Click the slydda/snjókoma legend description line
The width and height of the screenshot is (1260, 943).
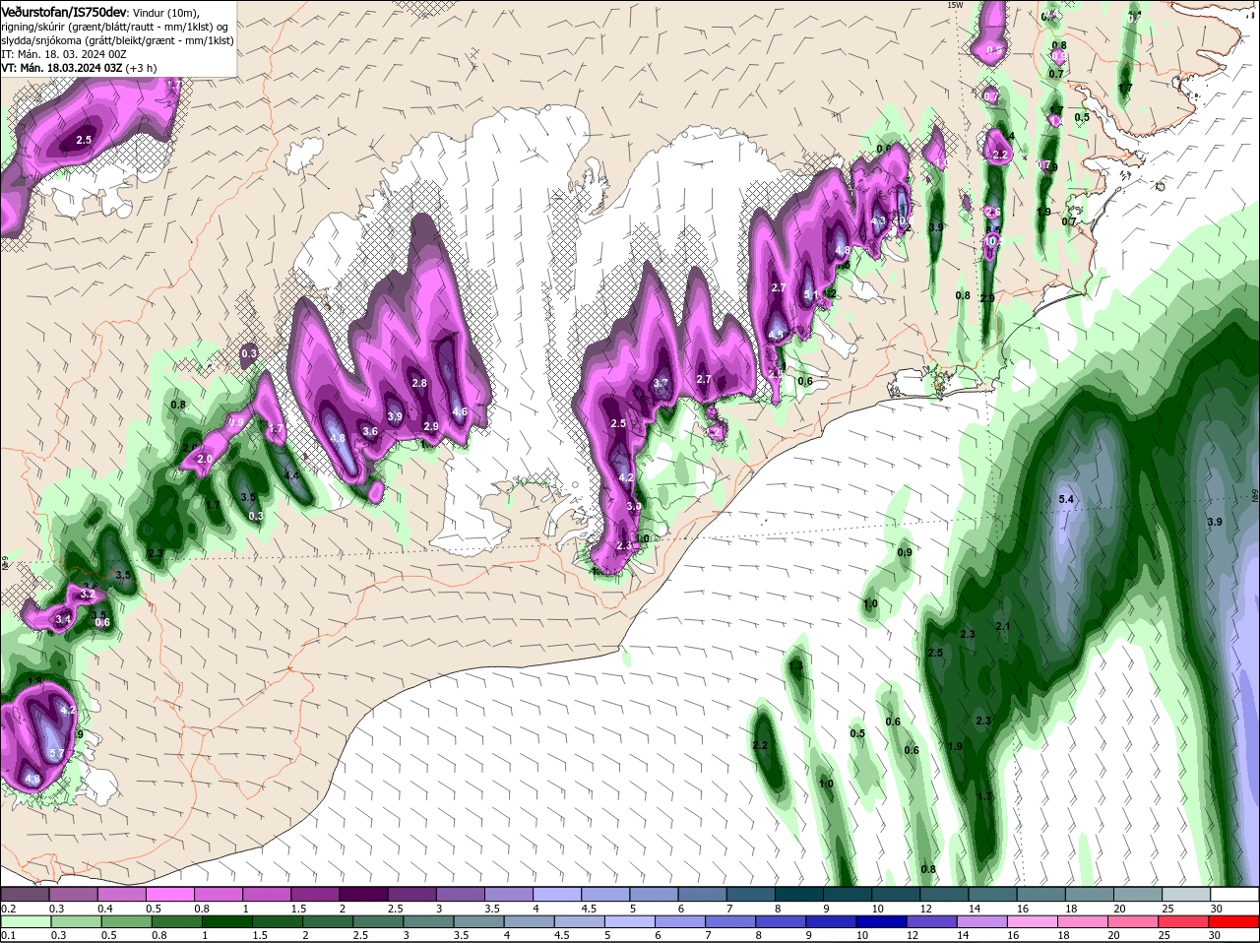tap(117, 39)
